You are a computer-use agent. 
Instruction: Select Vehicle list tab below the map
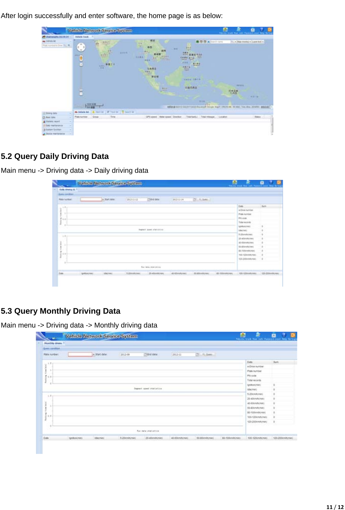(x=82, y=112)
